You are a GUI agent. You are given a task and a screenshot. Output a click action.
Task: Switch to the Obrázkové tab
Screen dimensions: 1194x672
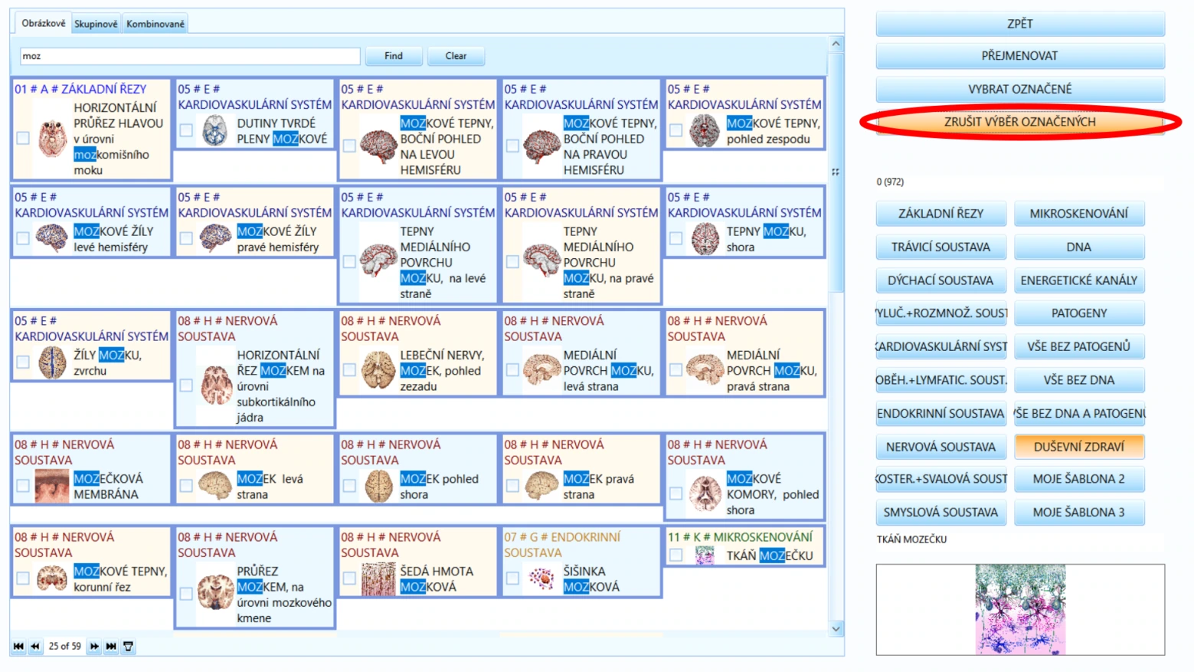coord(43,23)
